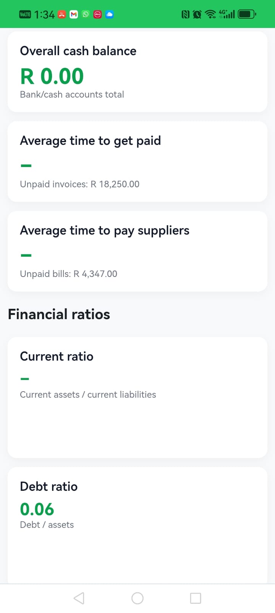Screen dimensions: 275x613
Task: Open the Absa bank notification icon
Action: coord(98,14)
